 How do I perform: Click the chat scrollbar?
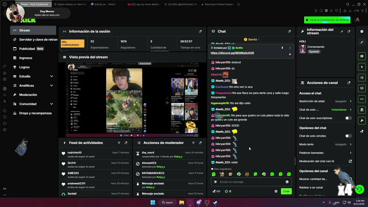pos(295,162)
